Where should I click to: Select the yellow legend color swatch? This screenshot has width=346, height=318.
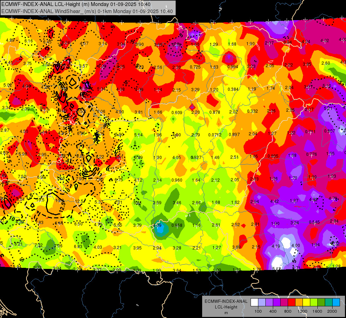(306, 302)
